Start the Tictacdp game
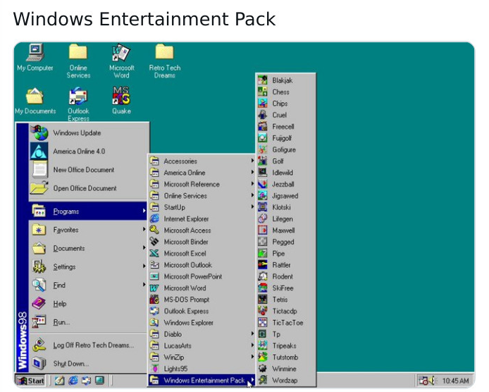Screen dimensions: 489x392 click(286, 311)
